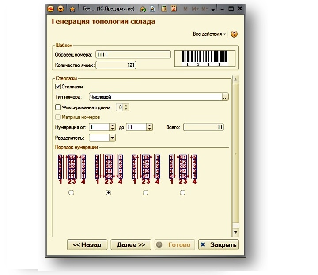
Task: Click the M memory button
Action: coord(185,9)
